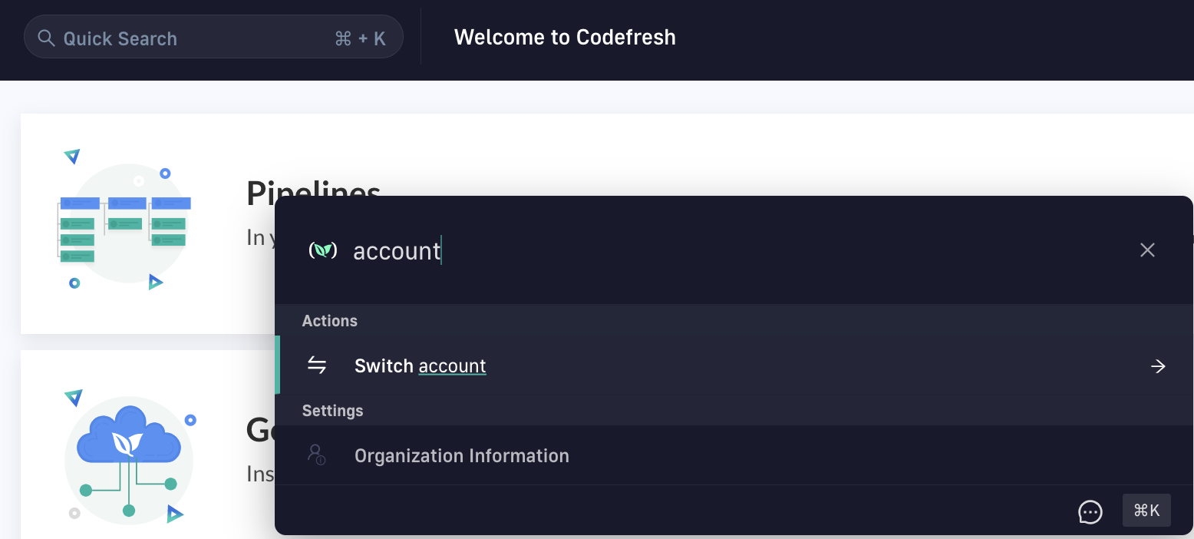Screen dimensions: 1194x539
Task: Open the chat bubble feedback icon
Action: pyautogui.click(x=1090, y=511)
